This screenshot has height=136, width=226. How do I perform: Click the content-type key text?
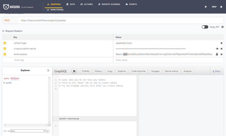(20, 43)
